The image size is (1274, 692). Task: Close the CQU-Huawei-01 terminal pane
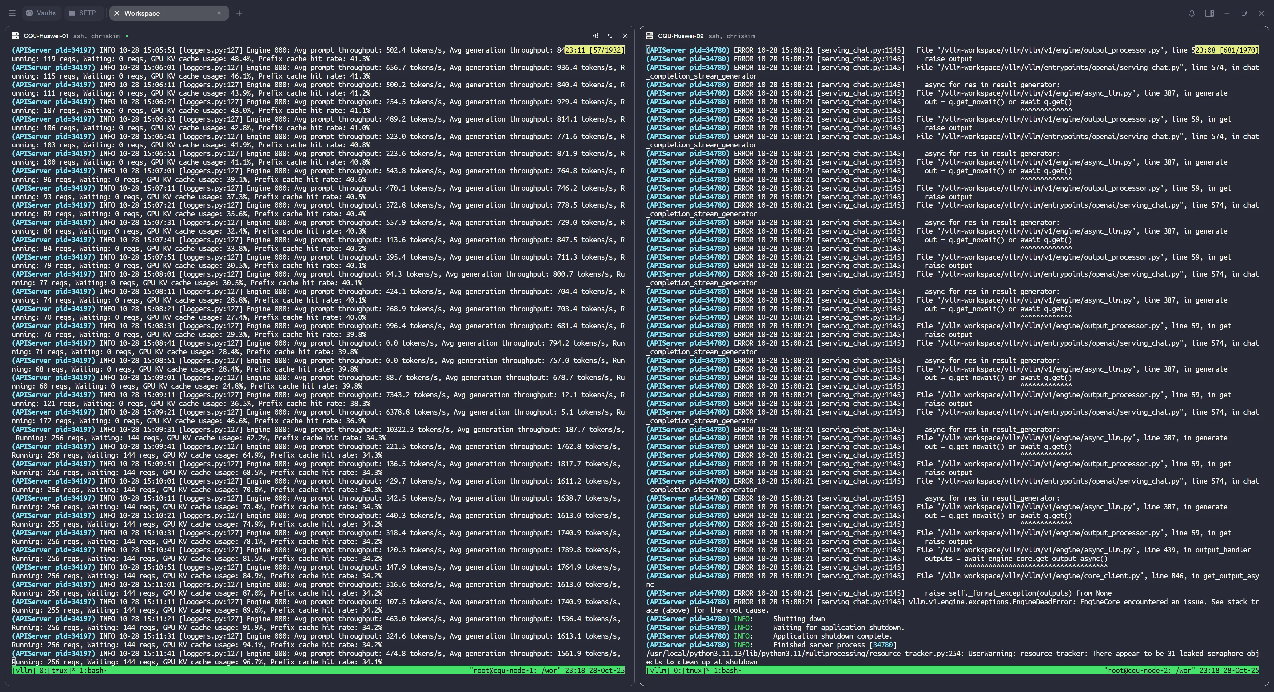625,36
